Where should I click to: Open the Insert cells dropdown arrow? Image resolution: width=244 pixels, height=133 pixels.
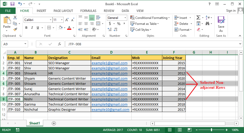190,18
